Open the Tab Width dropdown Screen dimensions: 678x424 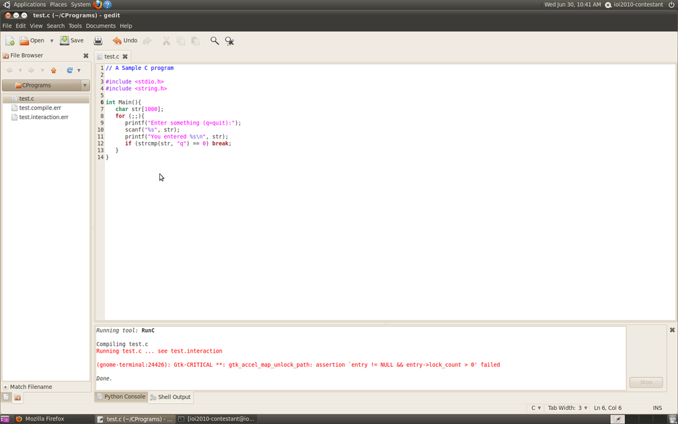click(x=567, y=408)
